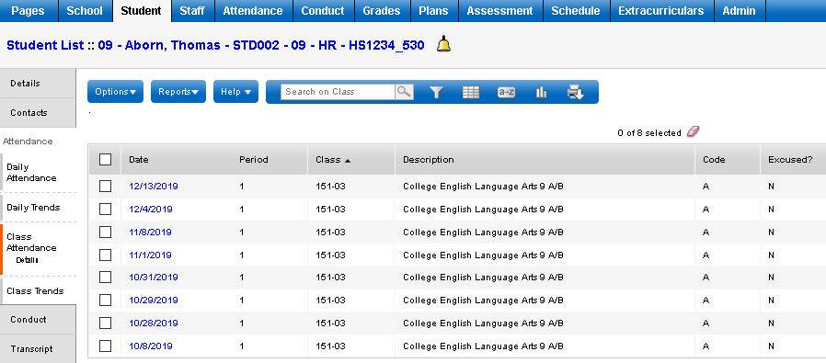
Task: Check the box for 10/29/2019 row
Action: click(106, 300)
